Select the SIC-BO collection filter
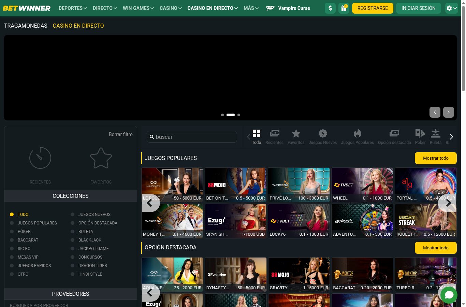466x307 pixels. coord(20,249)
